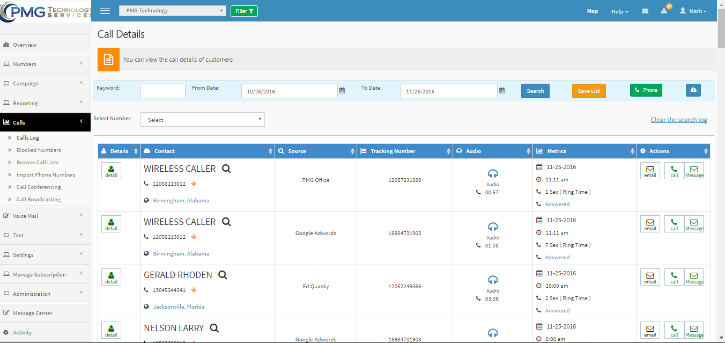Screen dimensions: 725x343
Task: Open To Date calendar picker icon
Action: pyautogui.click(x=502, y=91)
